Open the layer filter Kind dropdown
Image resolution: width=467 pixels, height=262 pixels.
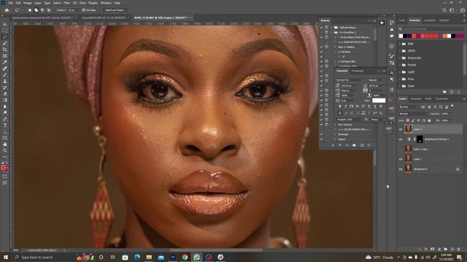pyautogui.click(x=409, y=107)
